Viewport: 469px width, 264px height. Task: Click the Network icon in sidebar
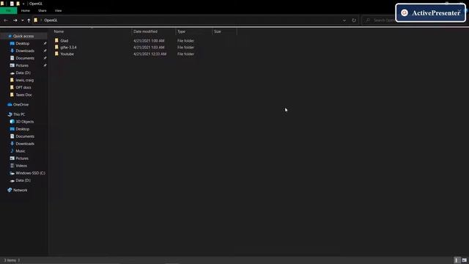pos(10,190)
